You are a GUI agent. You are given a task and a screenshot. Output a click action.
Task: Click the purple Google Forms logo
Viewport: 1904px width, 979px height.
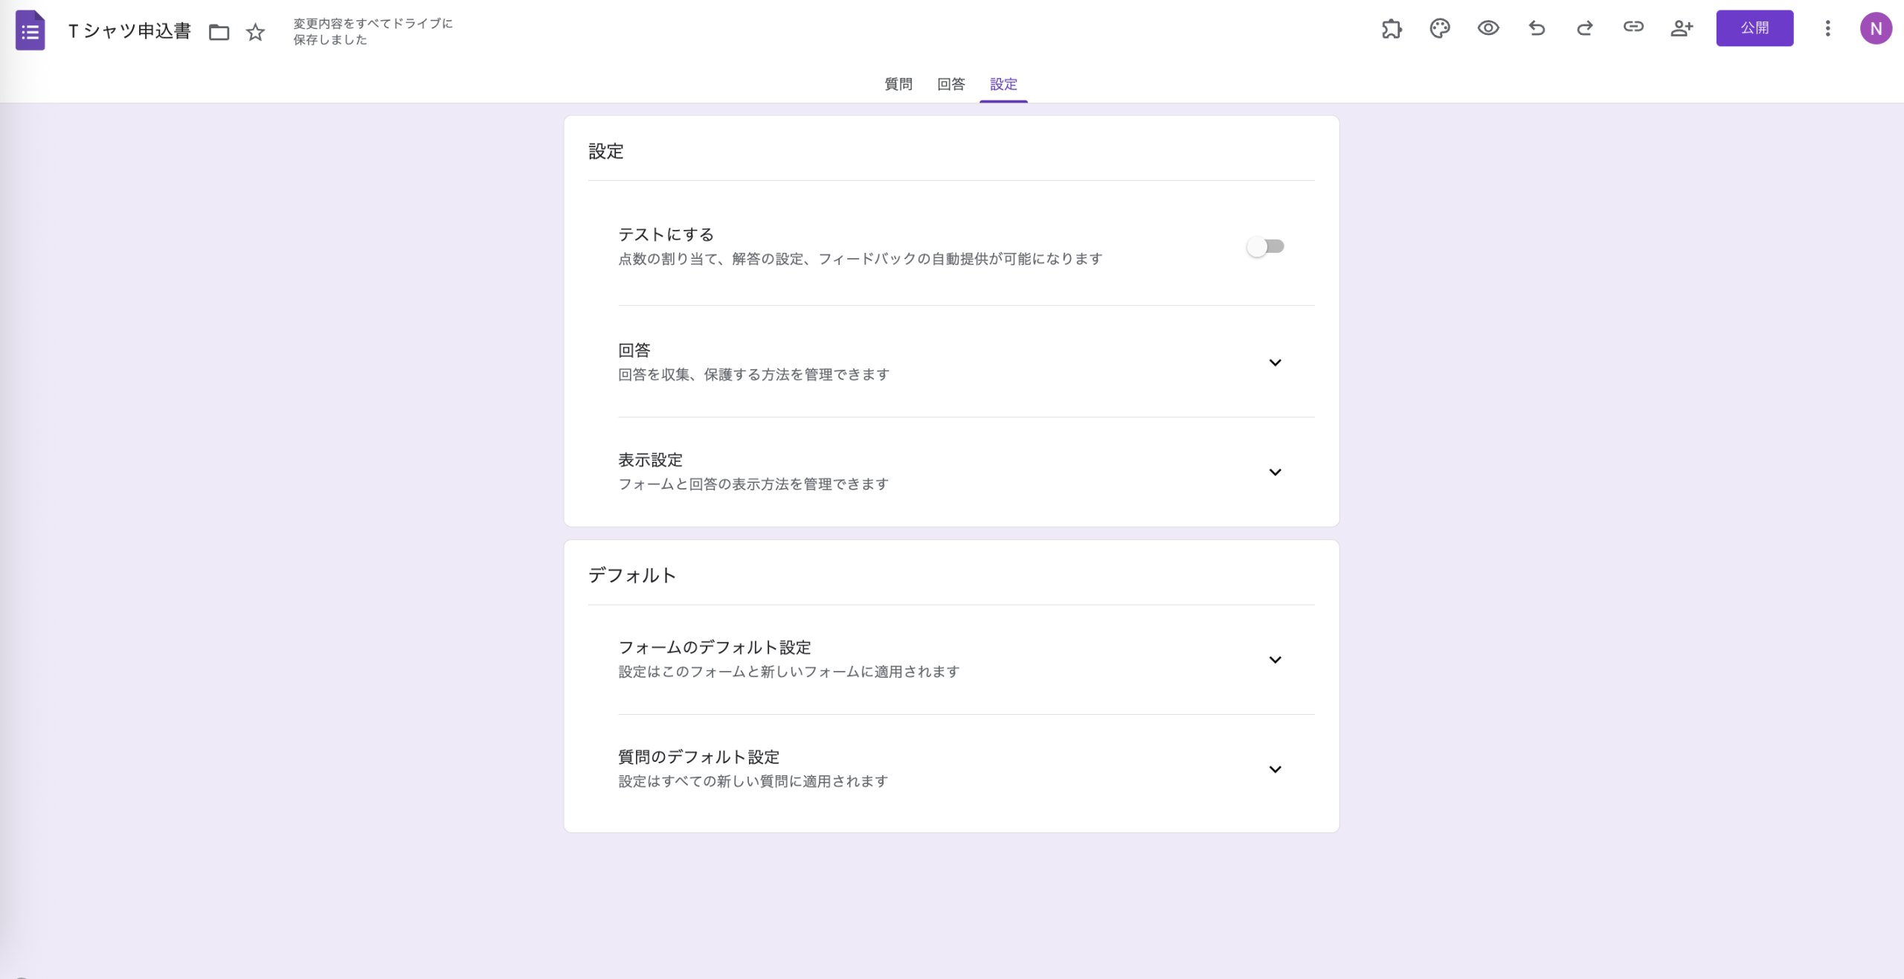30,31
